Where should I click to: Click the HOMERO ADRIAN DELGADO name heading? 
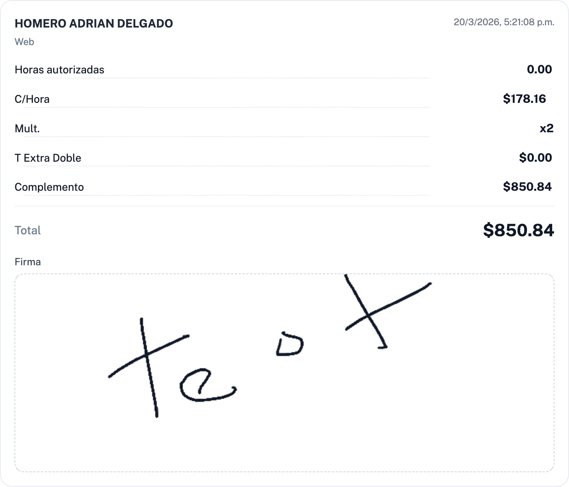click(x=94, y=23)
